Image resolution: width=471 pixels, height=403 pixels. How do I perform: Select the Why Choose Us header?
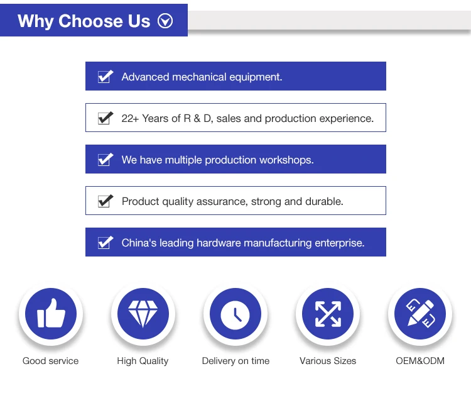(84, 21)
